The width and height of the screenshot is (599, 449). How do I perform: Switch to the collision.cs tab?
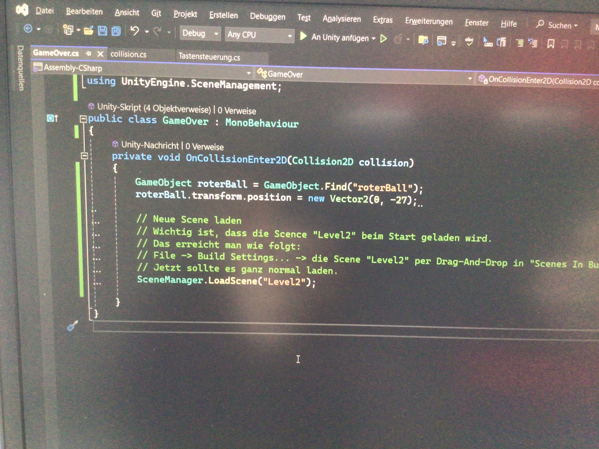click(x=128, y=55)
